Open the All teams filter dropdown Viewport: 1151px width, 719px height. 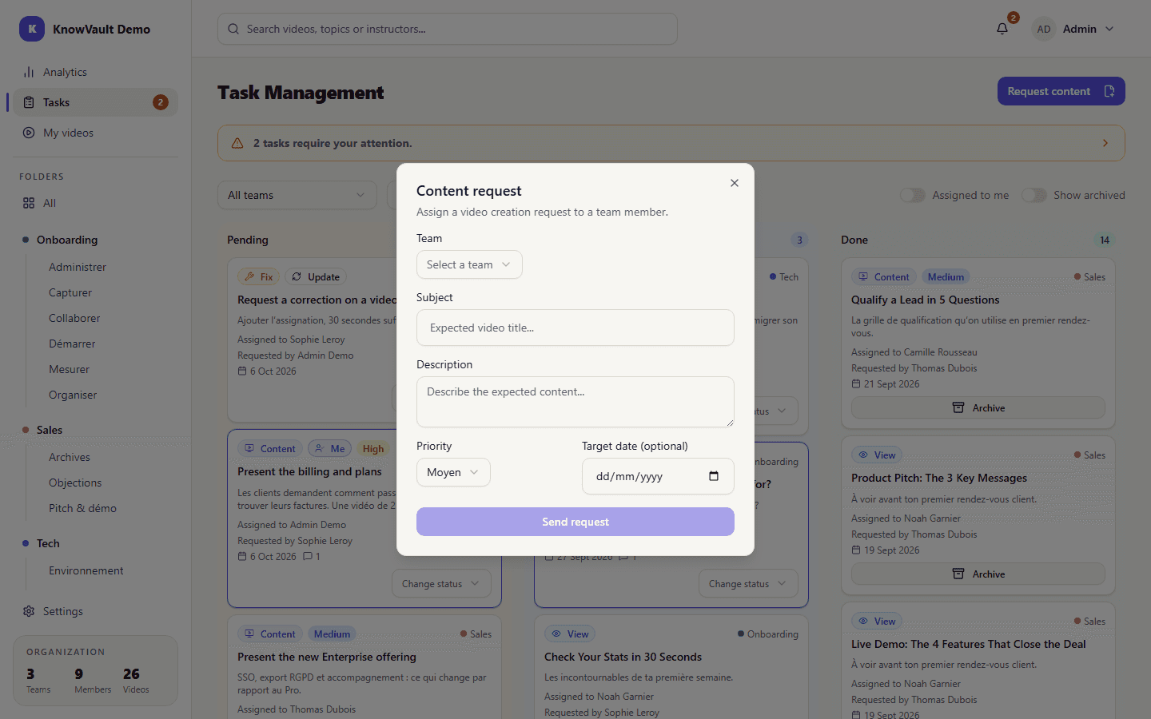click(297, 195)
